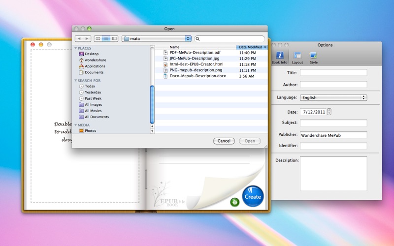Click the Back navigation arrow in Open dialog

pyautogui.click(x=79, y=38)
